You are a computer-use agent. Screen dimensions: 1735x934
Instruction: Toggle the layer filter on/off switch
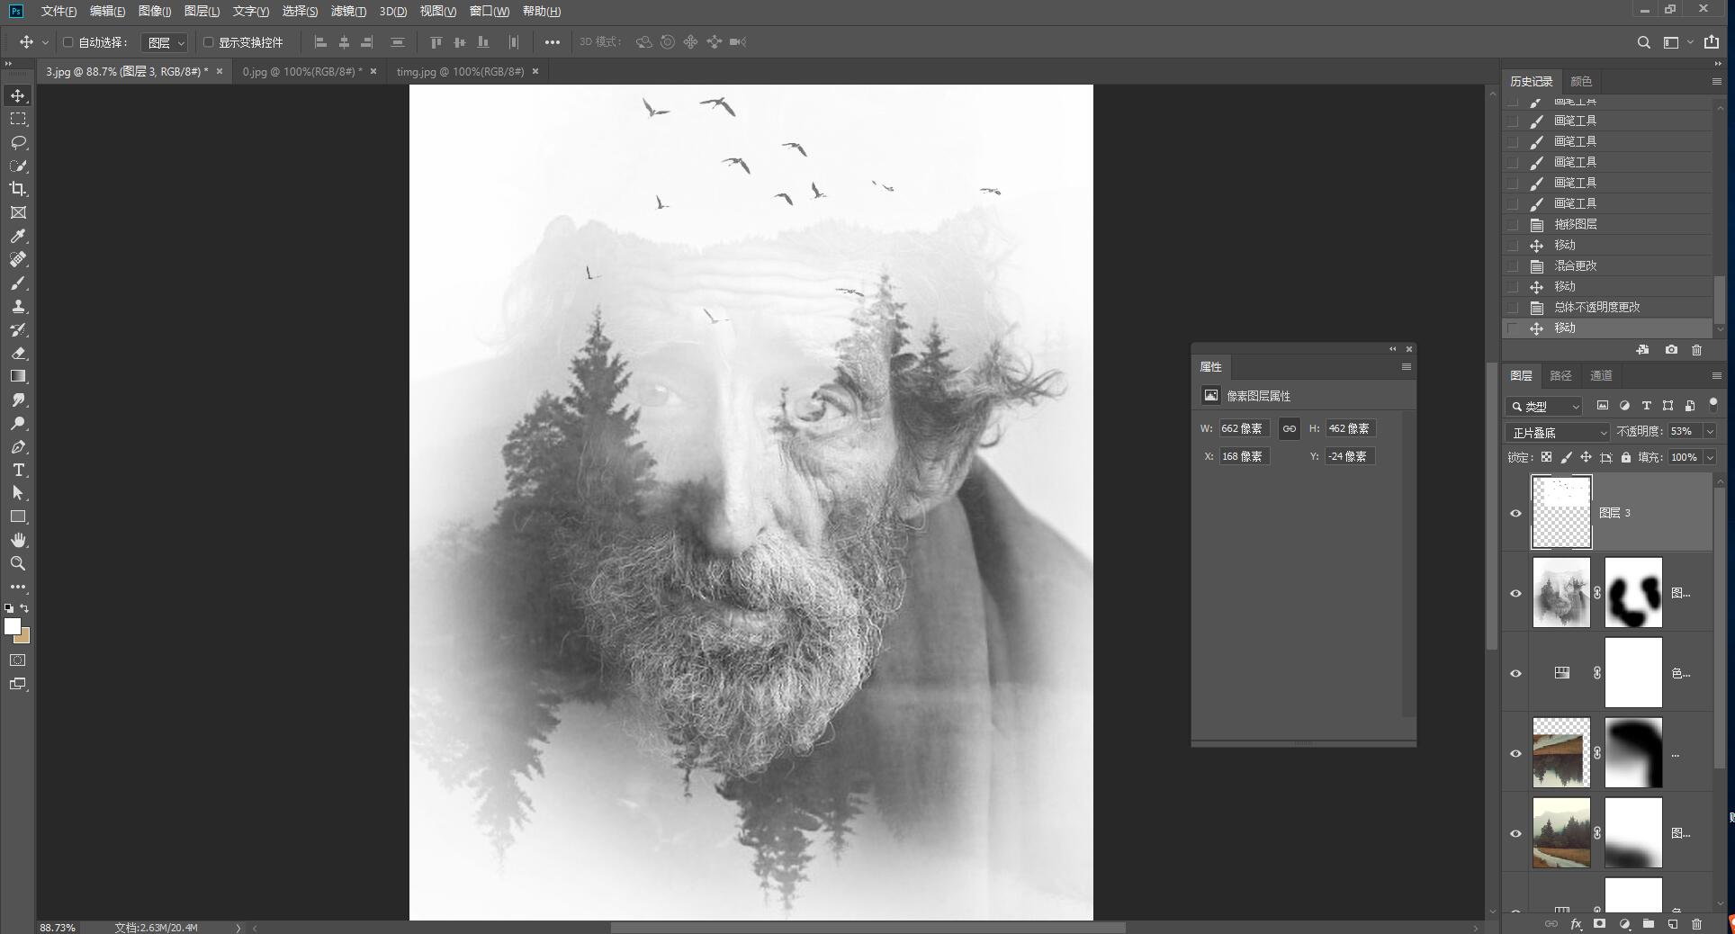coord(1713,404)
